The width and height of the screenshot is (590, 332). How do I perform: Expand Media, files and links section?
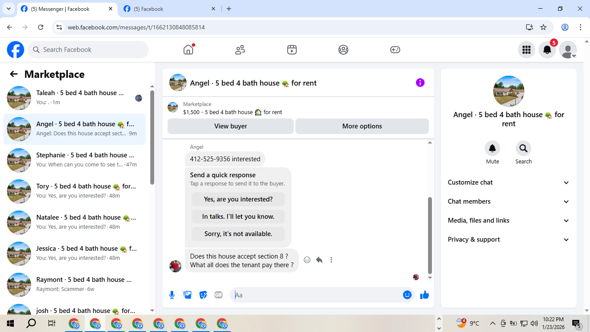pos(509,220)
